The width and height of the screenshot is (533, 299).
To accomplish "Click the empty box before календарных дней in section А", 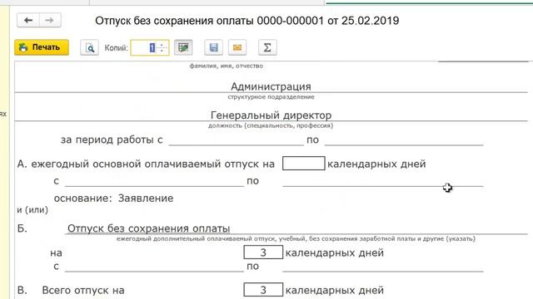I will coord(303,164).
